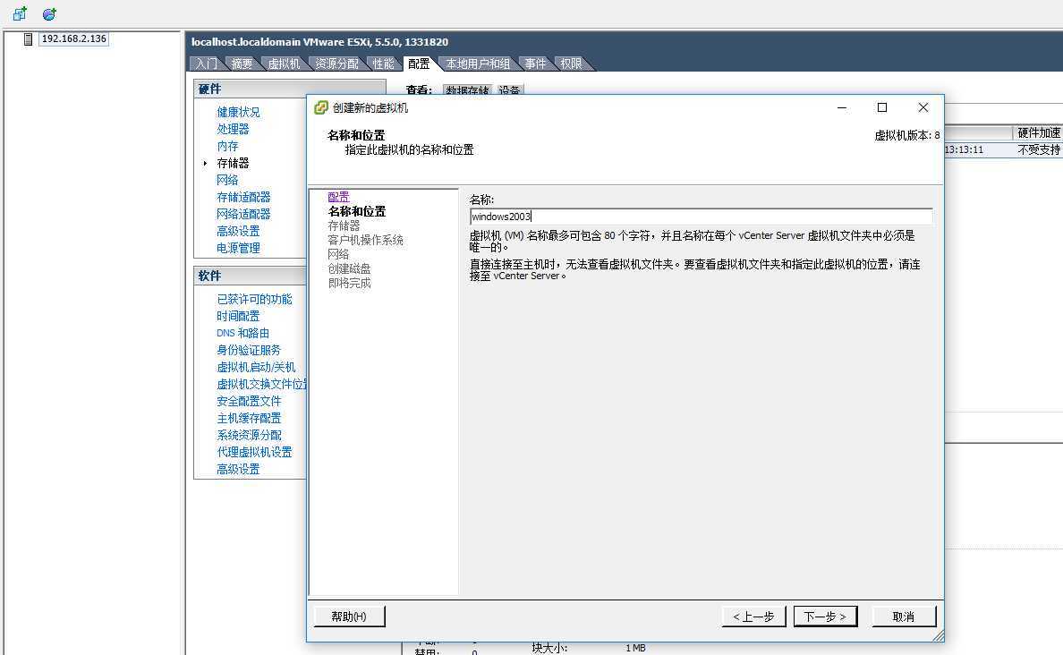Switch to the 性能 tab

383,64
